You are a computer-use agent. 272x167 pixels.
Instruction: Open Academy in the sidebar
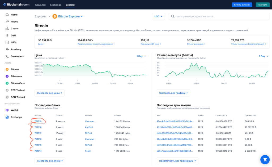(x=16, y=49)
